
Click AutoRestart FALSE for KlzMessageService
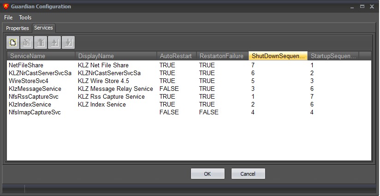click(x=169, y=89)
